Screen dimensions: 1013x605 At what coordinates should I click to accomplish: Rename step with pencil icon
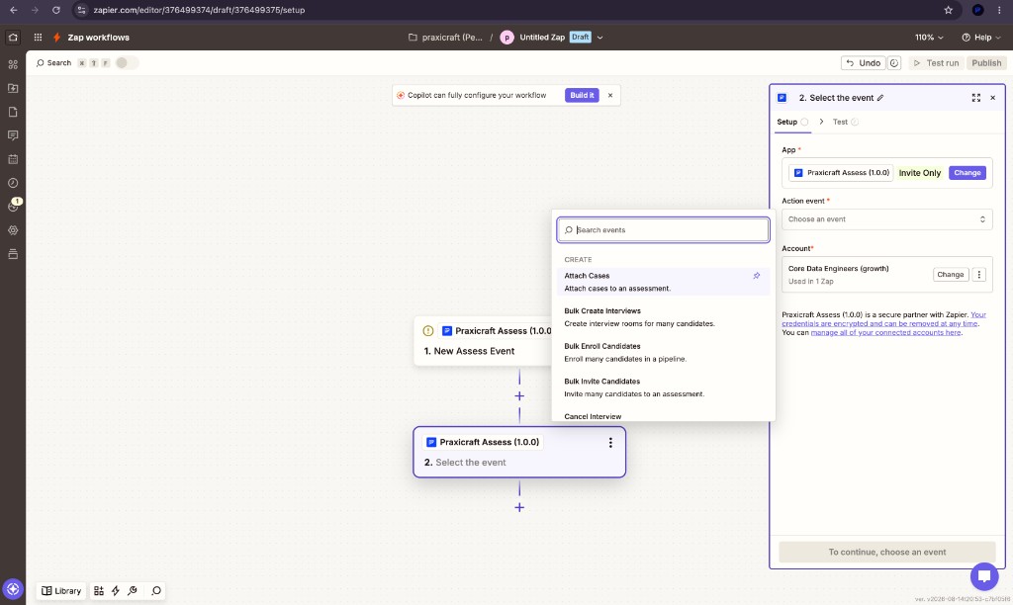point(879,98)
